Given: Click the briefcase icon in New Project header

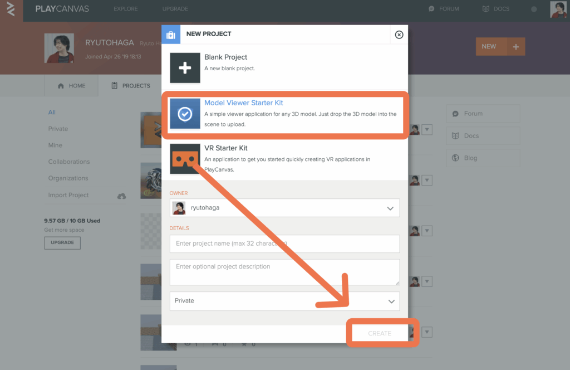Looking at the screenshot, I should [x=171, y=35].
